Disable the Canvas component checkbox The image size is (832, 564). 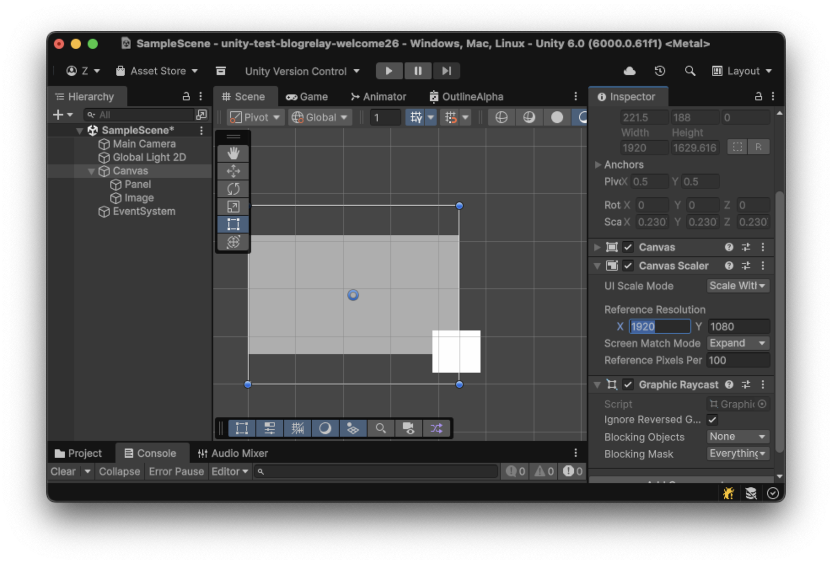point(628,247)
